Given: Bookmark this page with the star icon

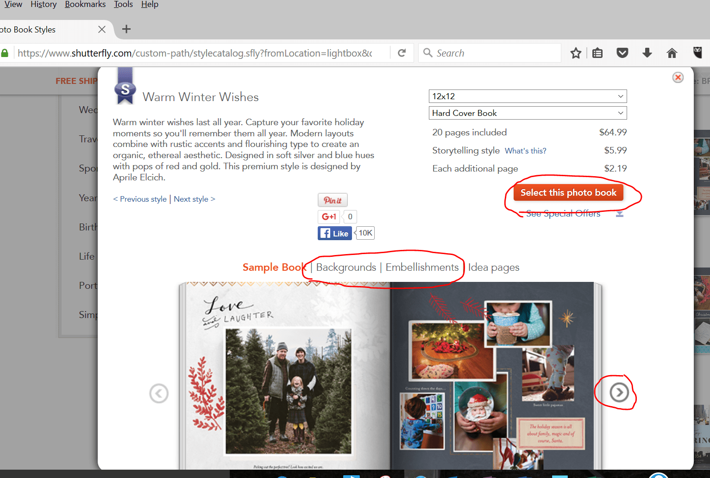Looking at the screenshot, I should coord(576,53).
